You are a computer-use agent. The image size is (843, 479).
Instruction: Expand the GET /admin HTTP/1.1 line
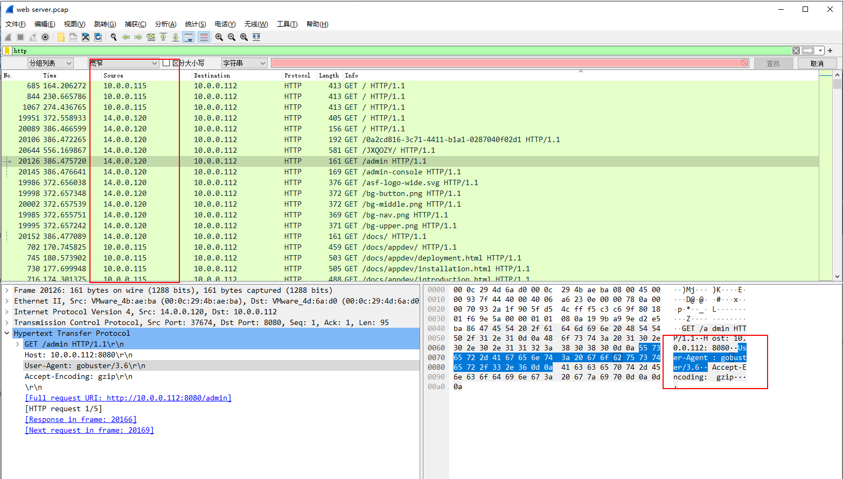pos(17,344)
